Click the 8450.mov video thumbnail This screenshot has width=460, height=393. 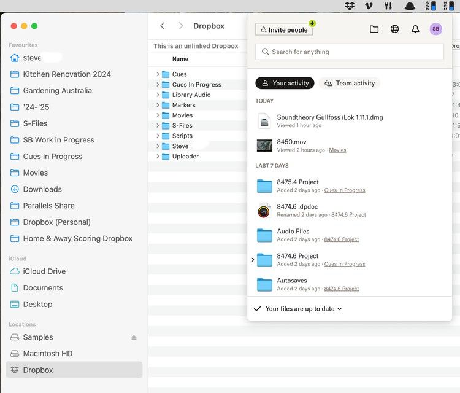pyautogui.click(x=264, y=146)
